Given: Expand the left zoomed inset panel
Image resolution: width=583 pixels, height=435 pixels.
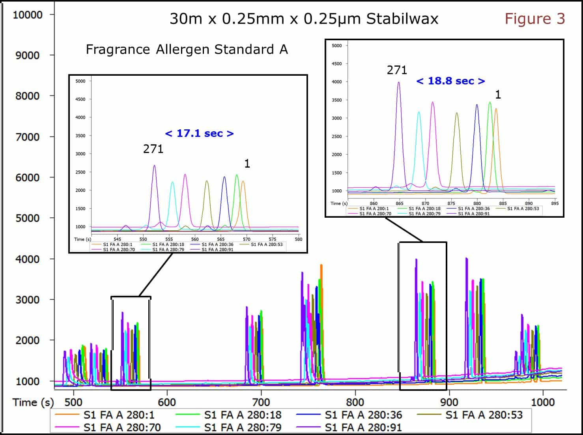Looking at the screenshot, I should 188,164.
